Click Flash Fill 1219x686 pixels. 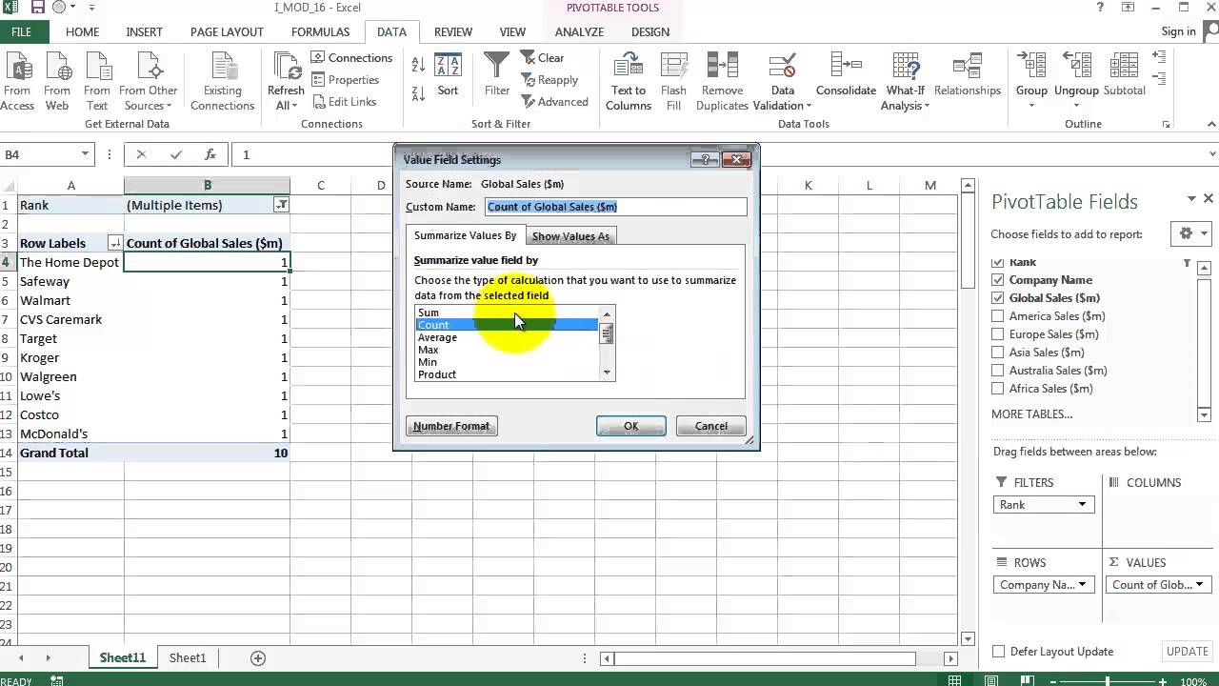click(x=673, y=81)
